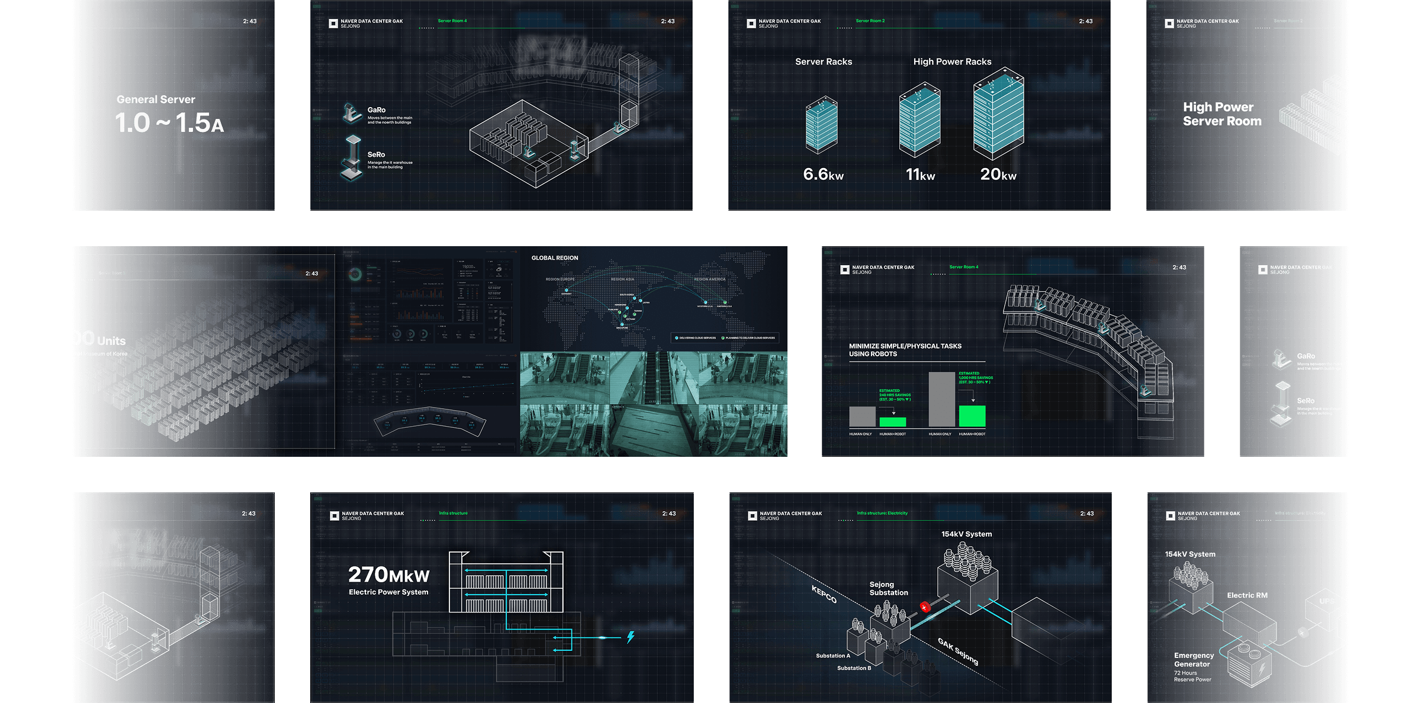This screenshot has width=1421, height=703.
Task: Click the 11kw high power rack icon
Action: click(920, 120)
